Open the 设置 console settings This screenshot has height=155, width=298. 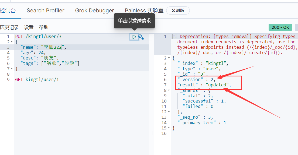pyautogui.click(x=29, y=27)
